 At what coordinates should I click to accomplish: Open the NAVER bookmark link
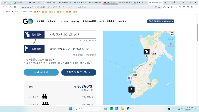6,12
